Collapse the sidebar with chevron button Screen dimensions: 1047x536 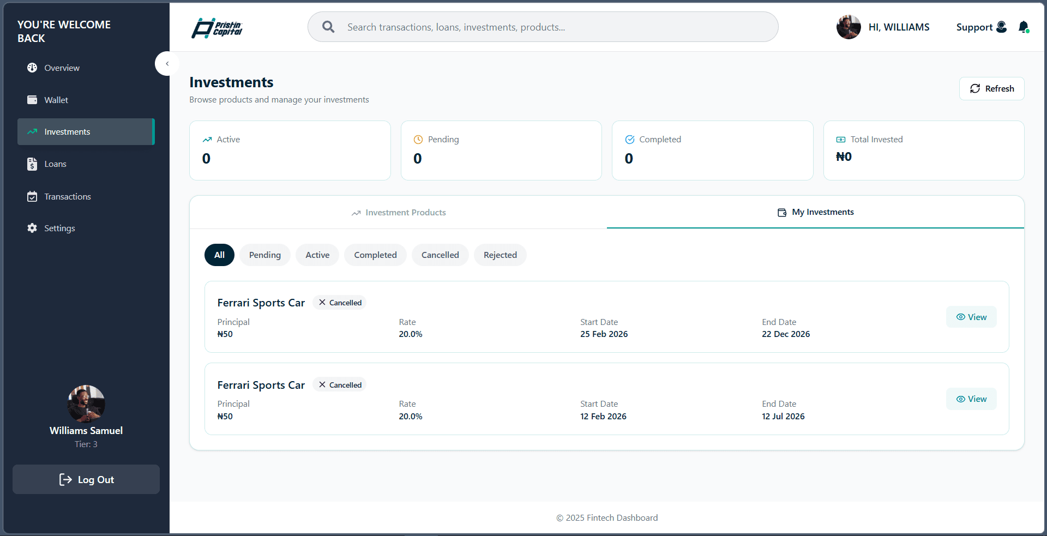pyautogui.click(x=167, y=64)
